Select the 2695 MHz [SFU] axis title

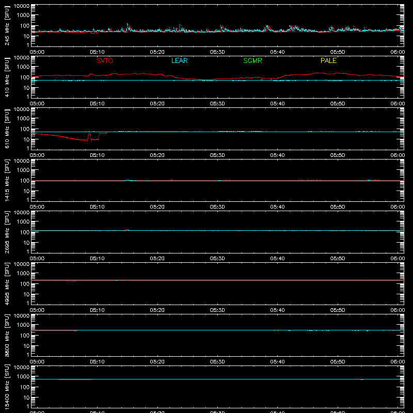coord(7,232)
